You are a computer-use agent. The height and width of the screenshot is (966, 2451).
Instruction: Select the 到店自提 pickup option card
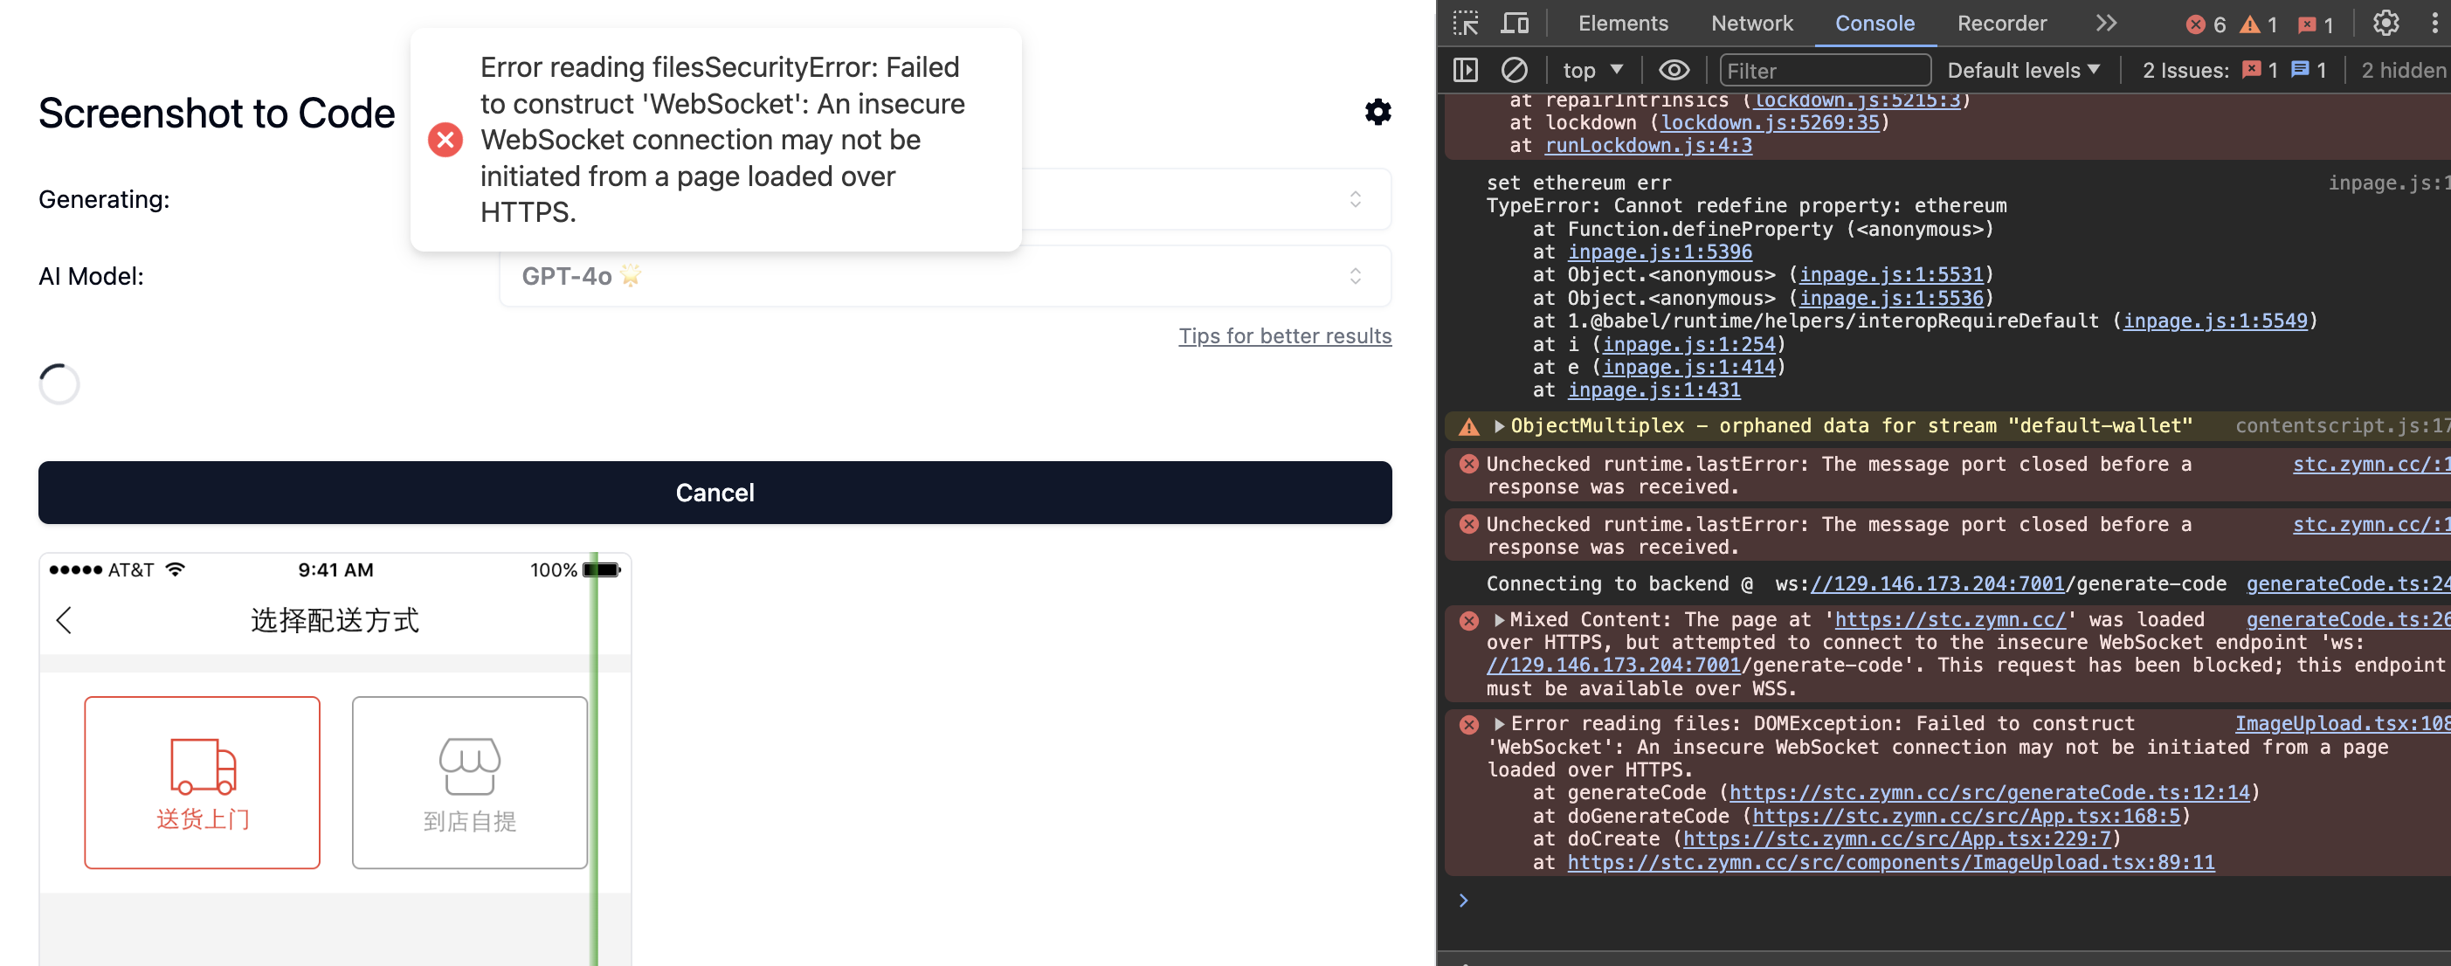click(470, 783)
